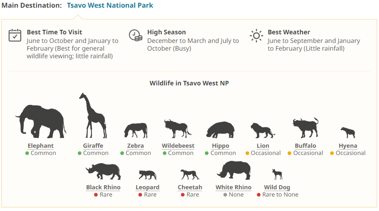Viewport: 379px width, 211px height.
Task: Click the elephant silhouette icon
Action: point(40,121)
